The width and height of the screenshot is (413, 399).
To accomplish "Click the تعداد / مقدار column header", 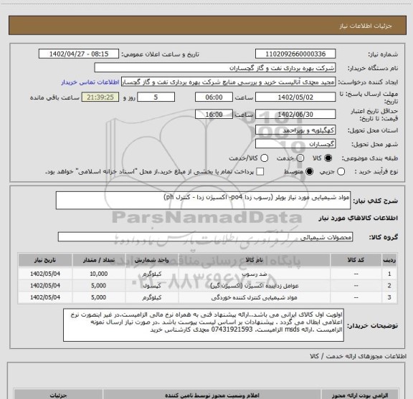I will coord(99,260).
